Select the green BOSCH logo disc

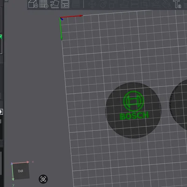click(133, 110)
